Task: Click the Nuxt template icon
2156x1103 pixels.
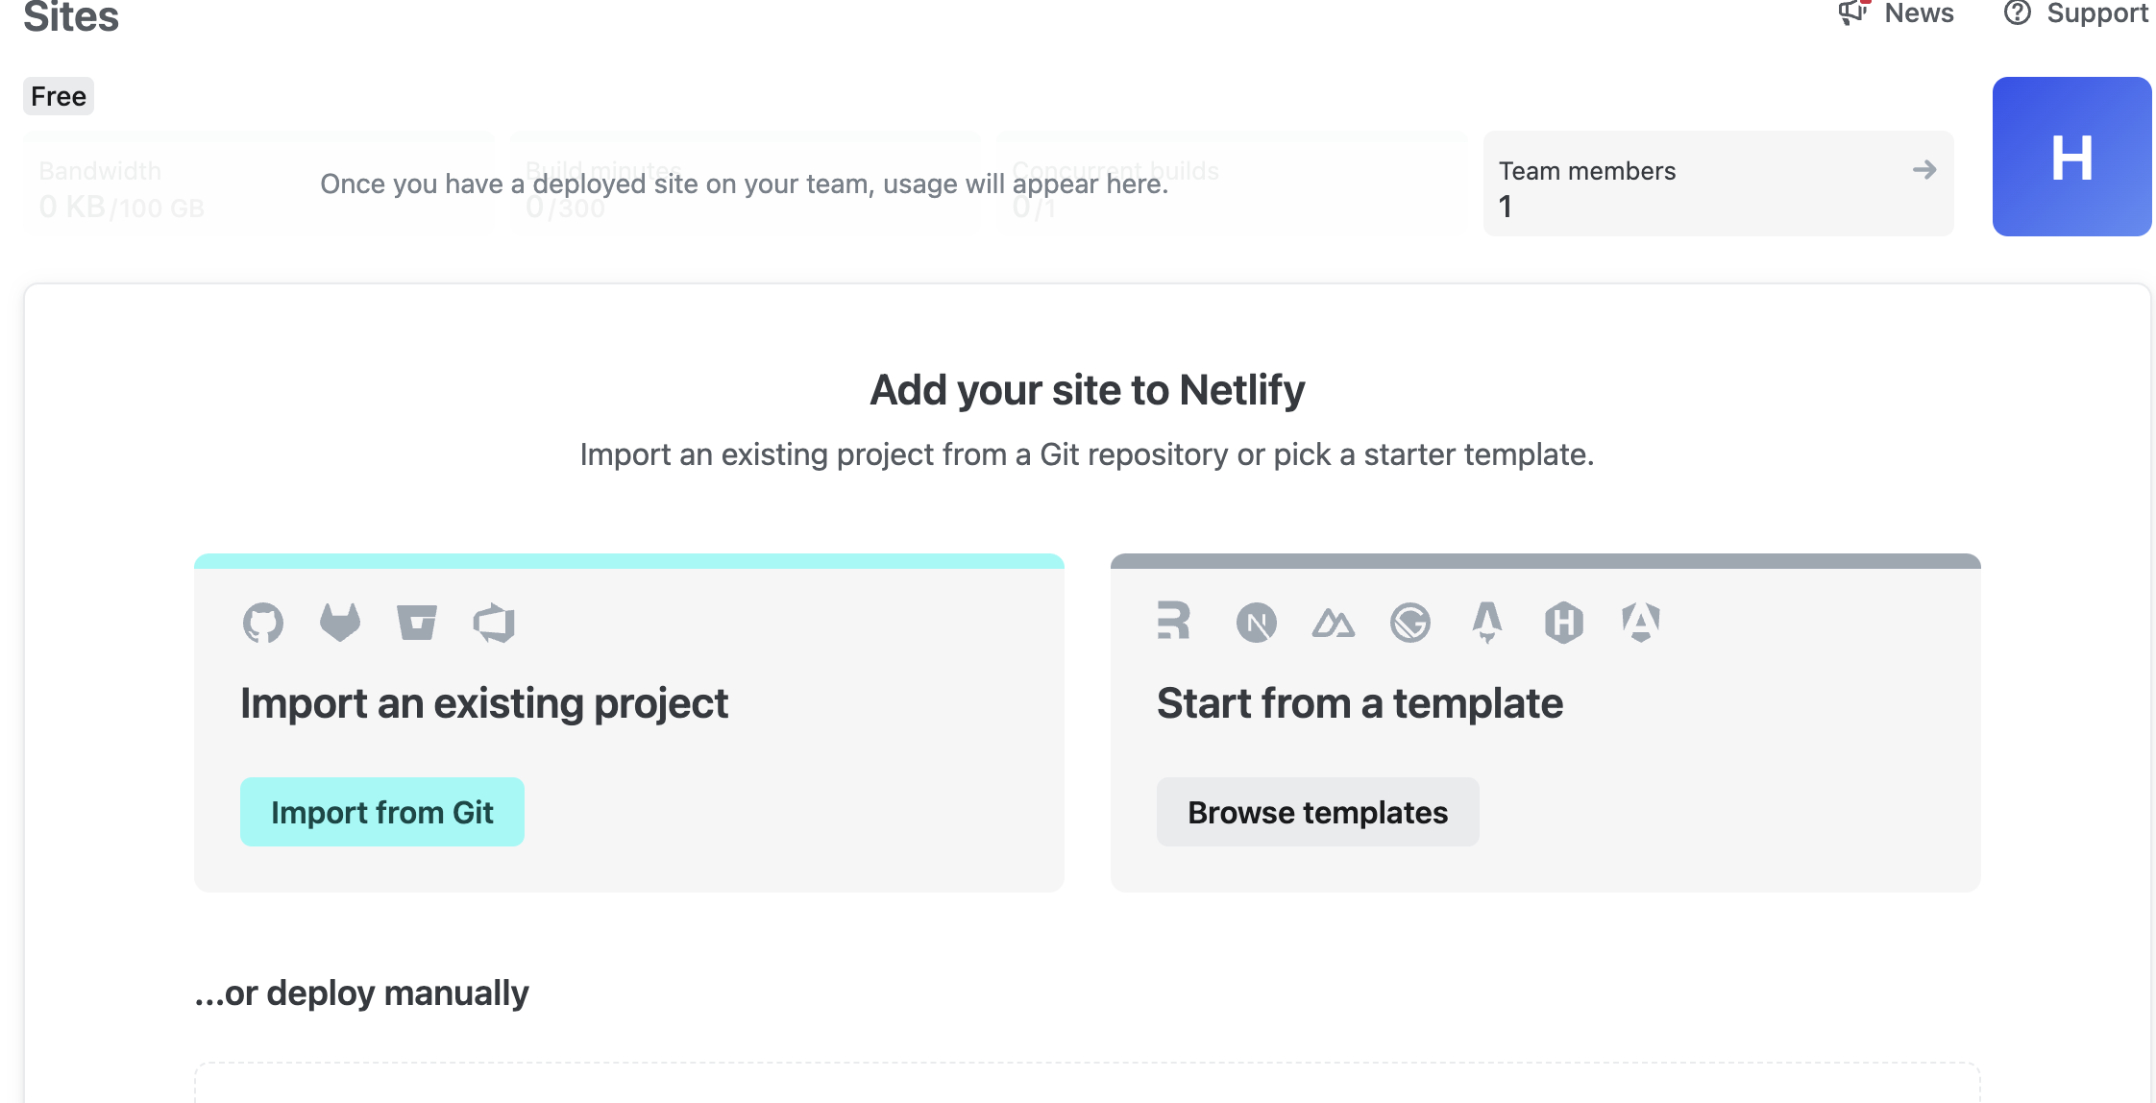Action: 1333,623
